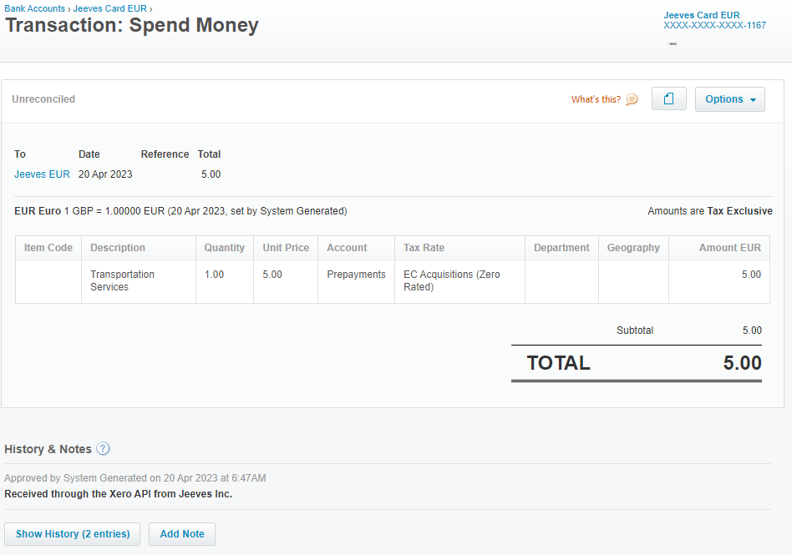This screenshot has height=555, width=792.
Task: Click the card number ending in 1167
Action: point(714,26)
